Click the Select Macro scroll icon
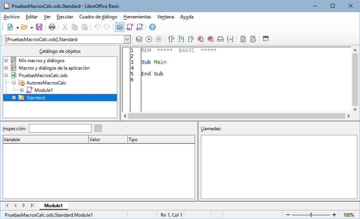 (x=130, y=27)
